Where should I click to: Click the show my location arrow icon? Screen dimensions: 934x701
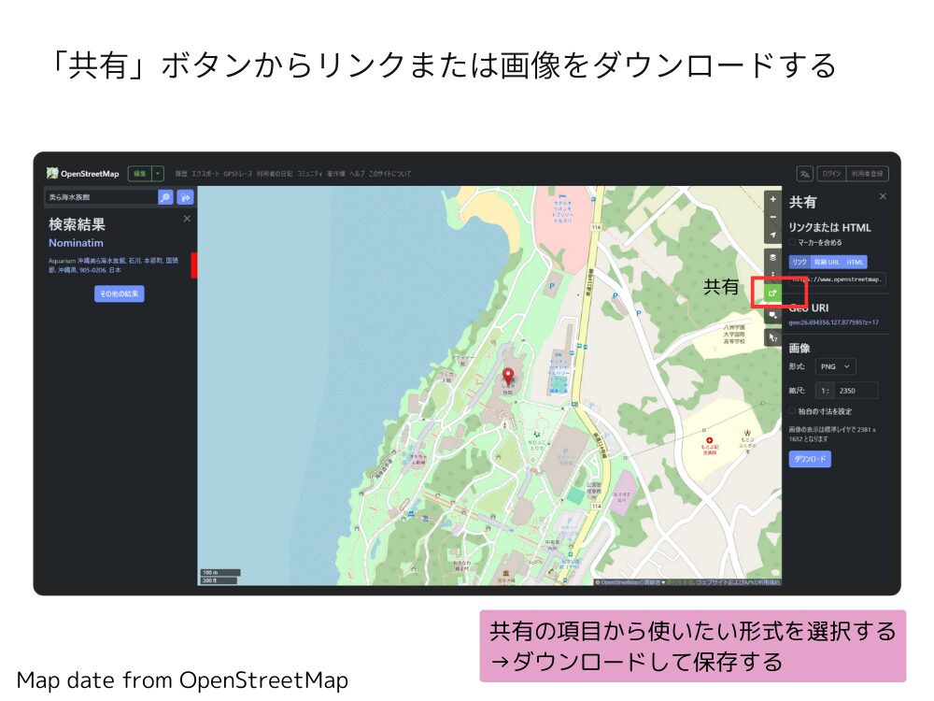(x=772, y=235)
